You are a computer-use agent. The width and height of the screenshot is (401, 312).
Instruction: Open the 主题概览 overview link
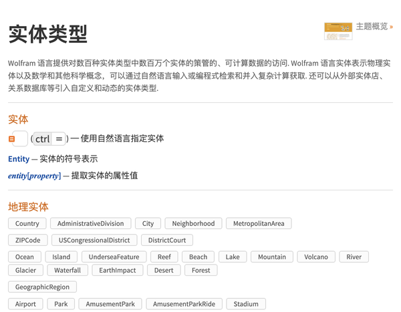click(x=374, y=26)
